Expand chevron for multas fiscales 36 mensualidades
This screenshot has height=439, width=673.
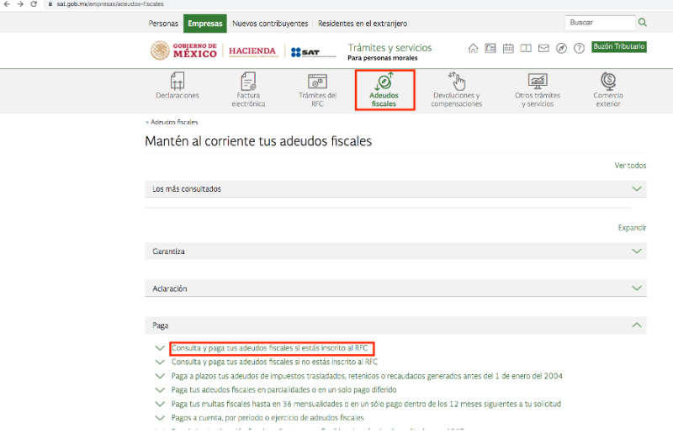pyautogui.click(x=160, y=404)
